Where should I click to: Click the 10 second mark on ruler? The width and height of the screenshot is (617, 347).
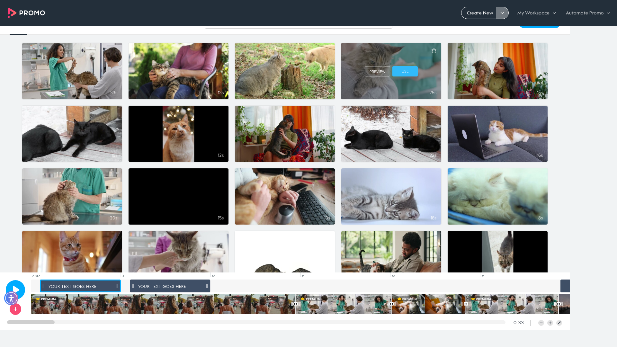(x=213, y=276)
